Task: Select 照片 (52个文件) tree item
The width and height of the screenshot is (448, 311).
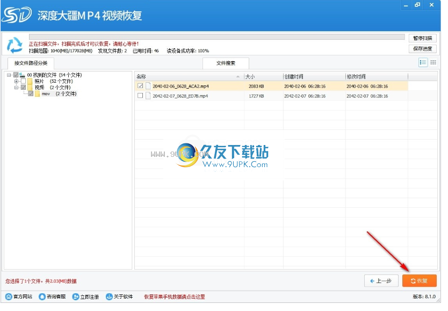Action: (x=54, y=82)
